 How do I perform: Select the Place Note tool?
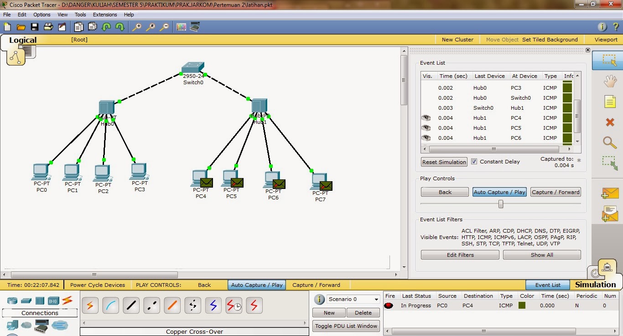click(610, 102)
